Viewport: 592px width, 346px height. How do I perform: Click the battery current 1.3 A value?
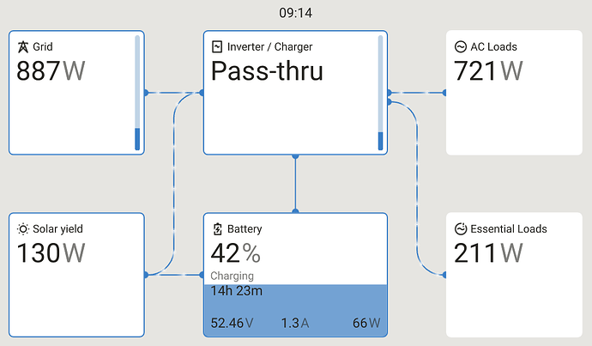click(x=294, y=324)
